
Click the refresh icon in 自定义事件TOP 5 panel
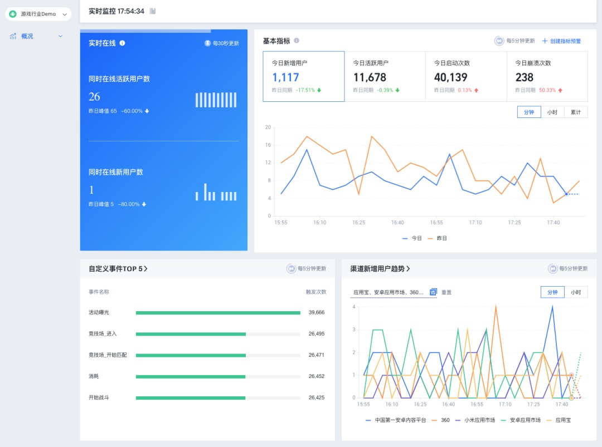tap(292, 269)
